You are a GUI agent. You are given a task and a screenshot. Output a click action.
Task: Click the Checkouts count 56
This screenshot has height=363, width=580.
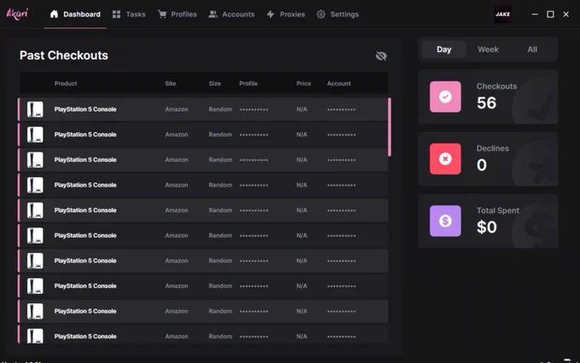486,103
